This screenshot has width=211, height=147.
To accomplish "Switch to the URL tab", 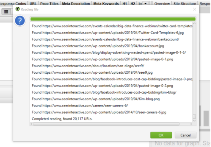I will tap(33, 4).
